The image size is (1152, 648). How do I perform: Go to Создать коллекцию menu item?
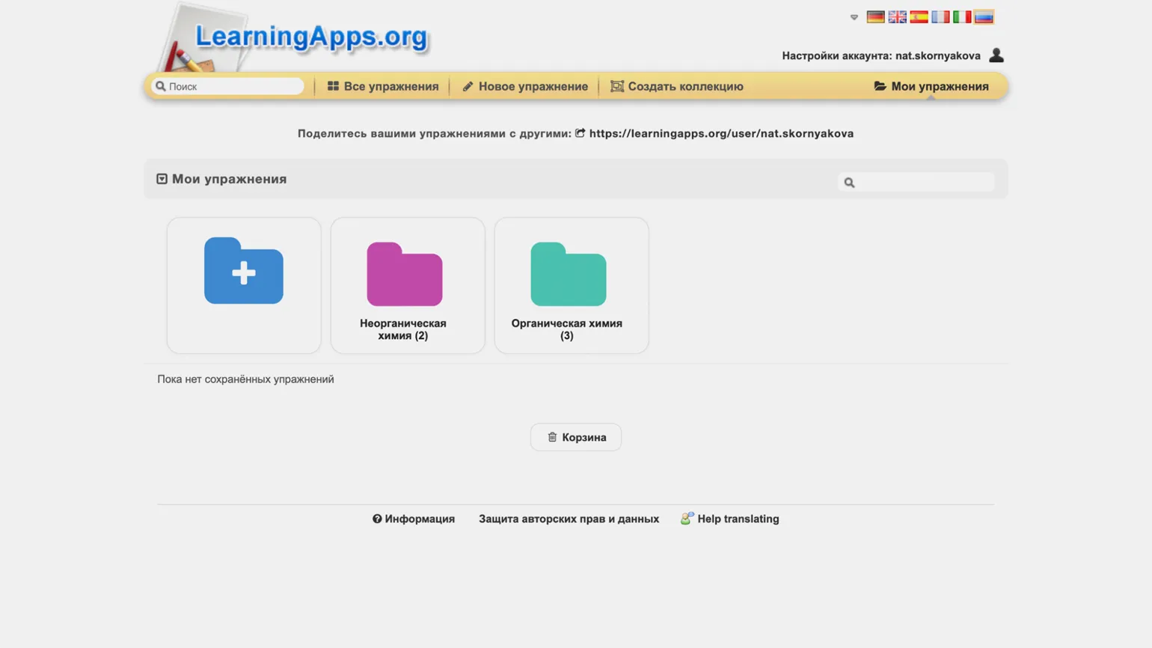677,87
